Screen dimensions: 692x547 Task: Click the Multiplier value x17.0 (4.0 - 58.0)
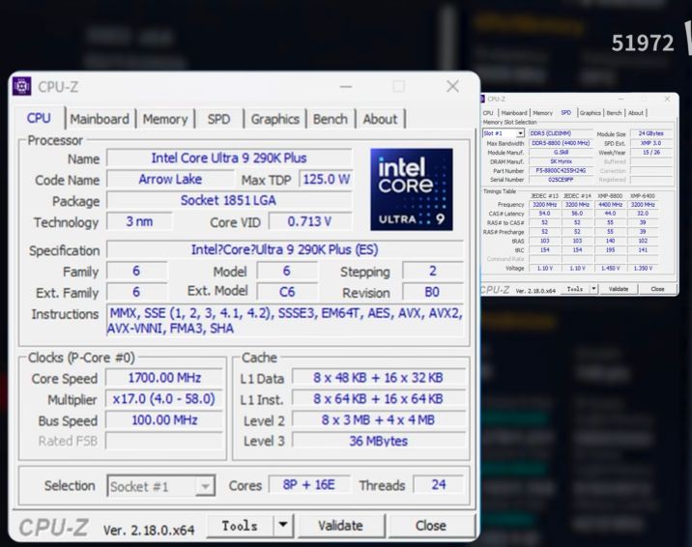click(164, 399)
